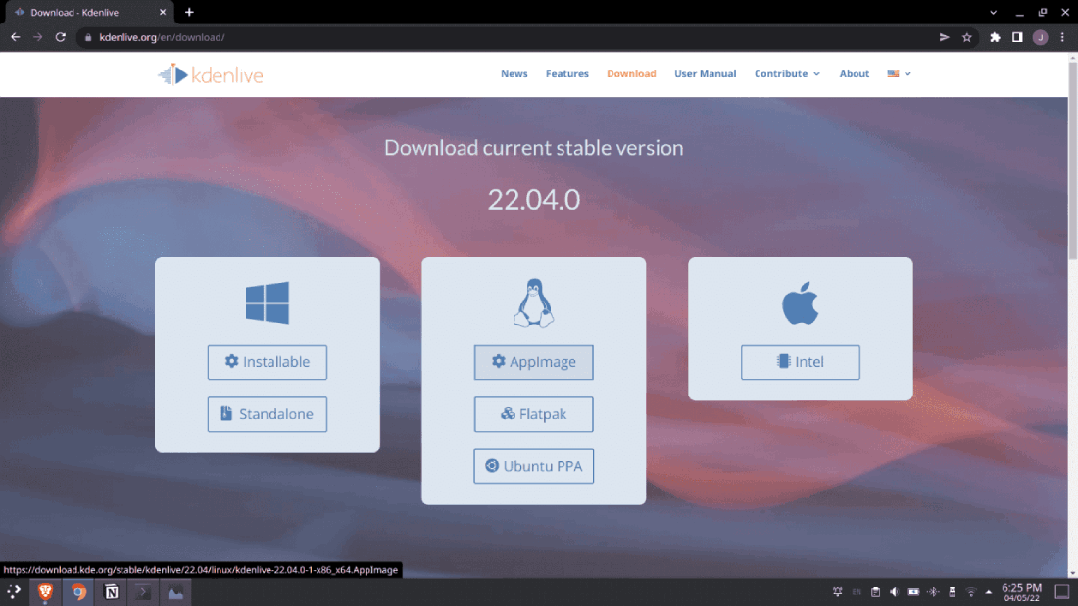Go forward in browser history
Image resolution: width=1078 pixels, height=606 pixels.
click(x=38, y=37)
